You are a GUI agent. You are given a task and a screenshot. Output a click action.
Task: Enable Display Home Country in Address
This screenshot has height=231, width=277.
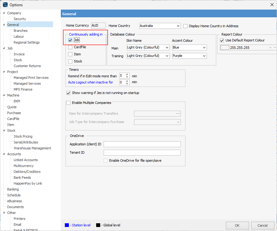coord(186,26)
